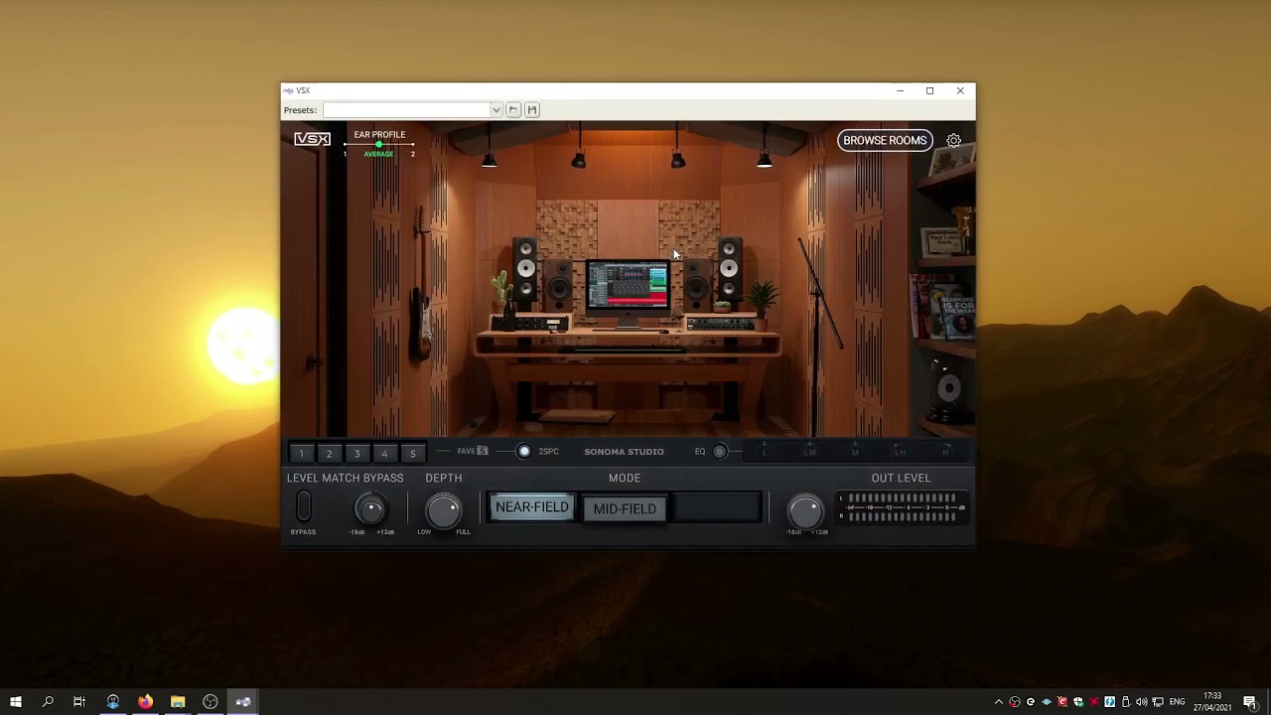Select the L EQ band
The image size is (1271, 715).
pos(765,452)
